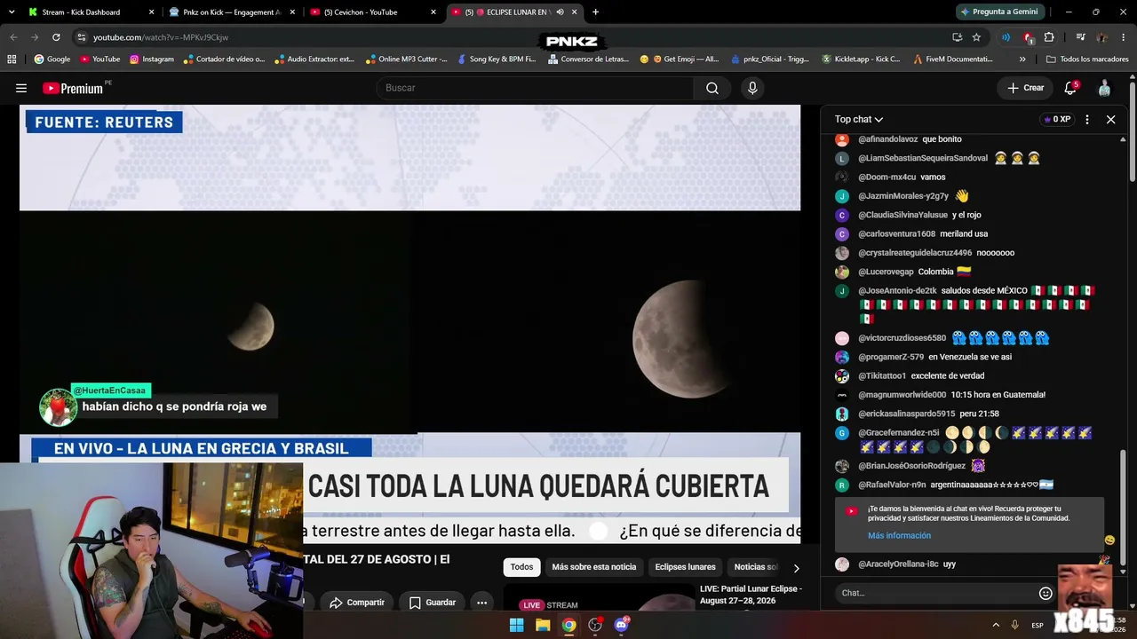The height and width of the screenshot is (639, 1137).
Task: Select the Más sobre esta noticia chip
Action: tap(594, 567)
